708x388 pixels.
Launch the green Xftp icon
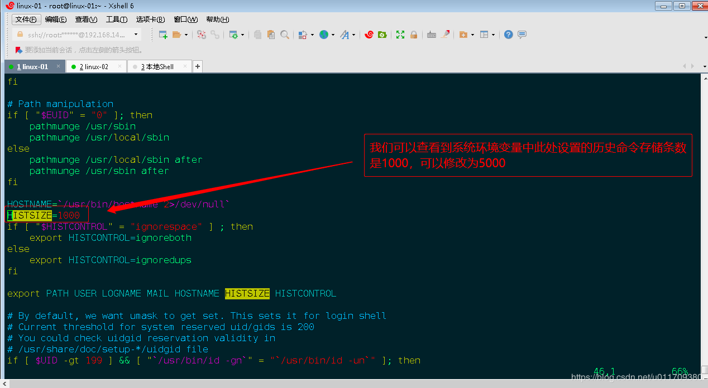coord(382,35)
